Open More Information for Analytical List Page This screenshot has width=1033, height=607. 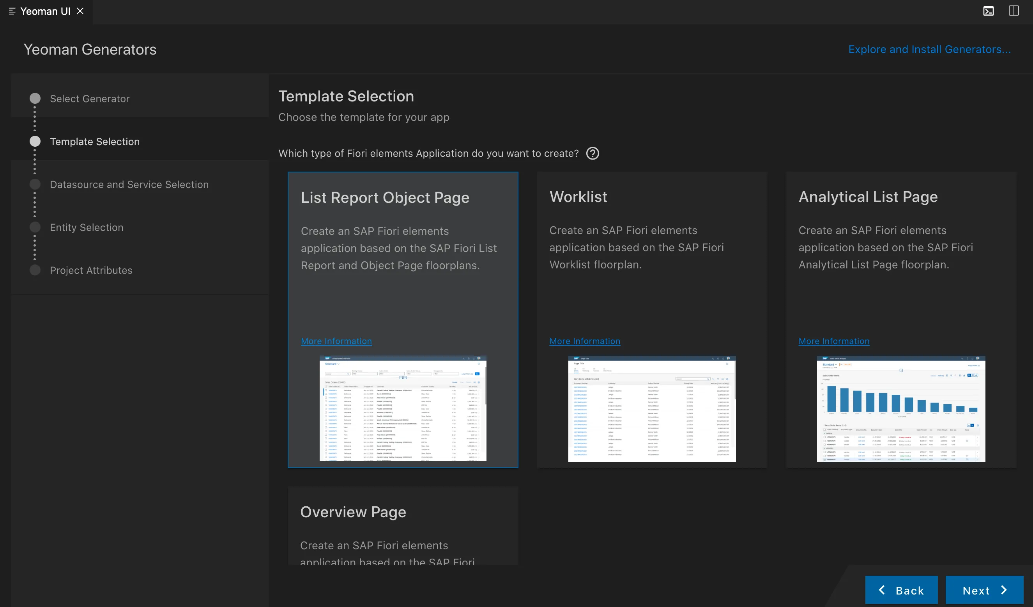[x=834, y=341]
